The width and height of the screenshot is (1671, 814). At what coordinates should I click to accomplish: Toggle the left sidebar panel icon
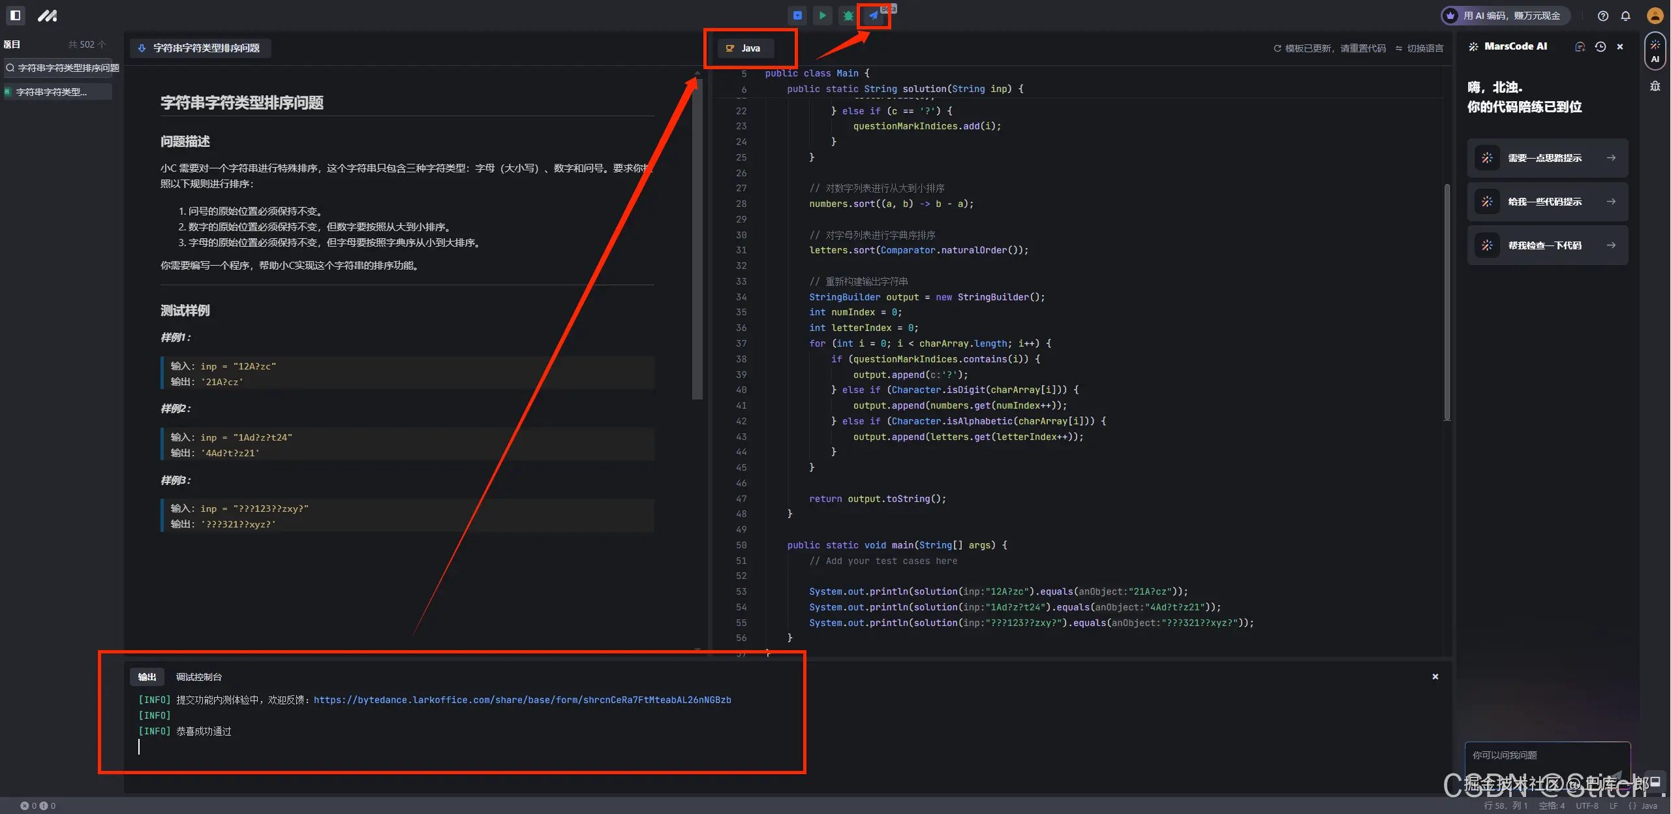[x=16, y=15]
